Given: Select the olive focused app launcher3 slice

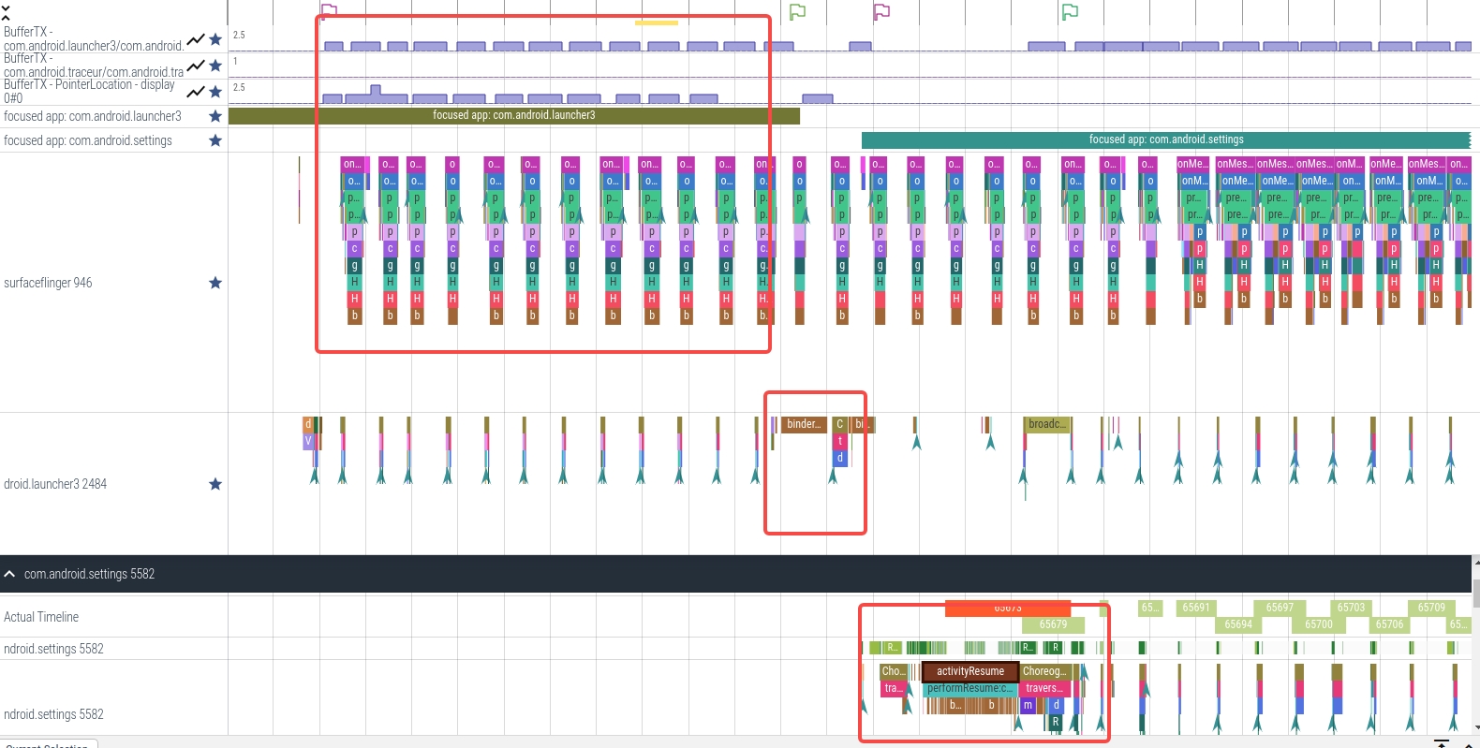Looking at the screenshot, I should [514, 116].
